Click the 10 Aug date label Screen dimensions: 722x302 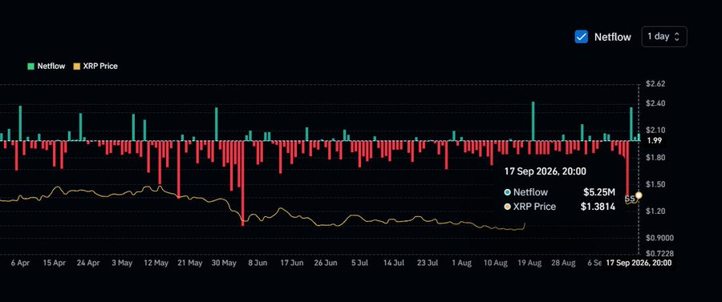tap(496, 264)
